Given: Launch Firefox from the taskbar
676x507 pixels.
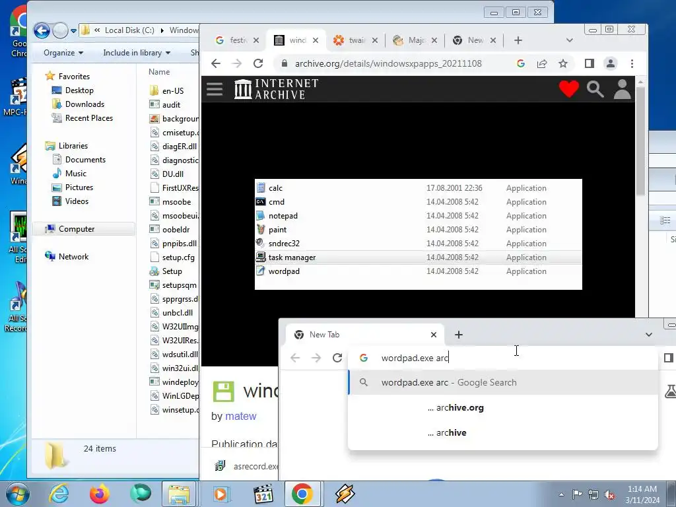Looking at the screenshot, I should pyautogui.click(x=100, y=494).
